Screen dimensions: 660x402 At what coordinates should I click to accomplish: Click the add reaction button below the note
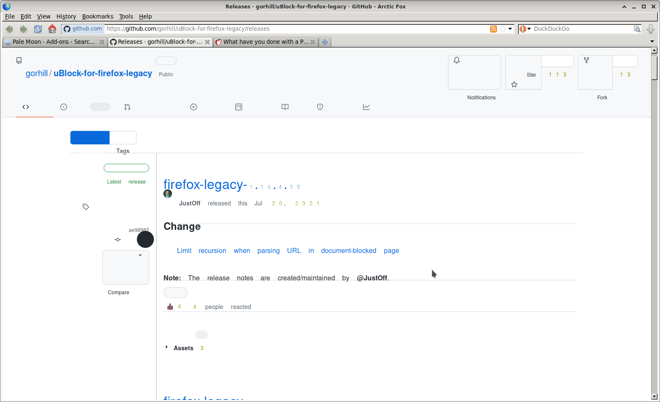(175, 293)
